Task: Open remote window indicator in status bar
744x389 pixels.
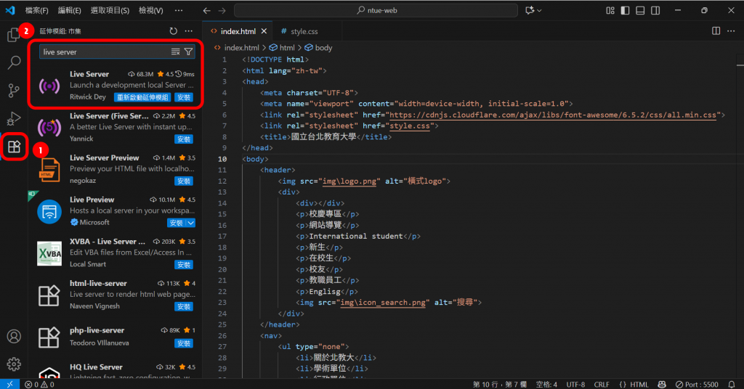Action: [x=9, y=384]
